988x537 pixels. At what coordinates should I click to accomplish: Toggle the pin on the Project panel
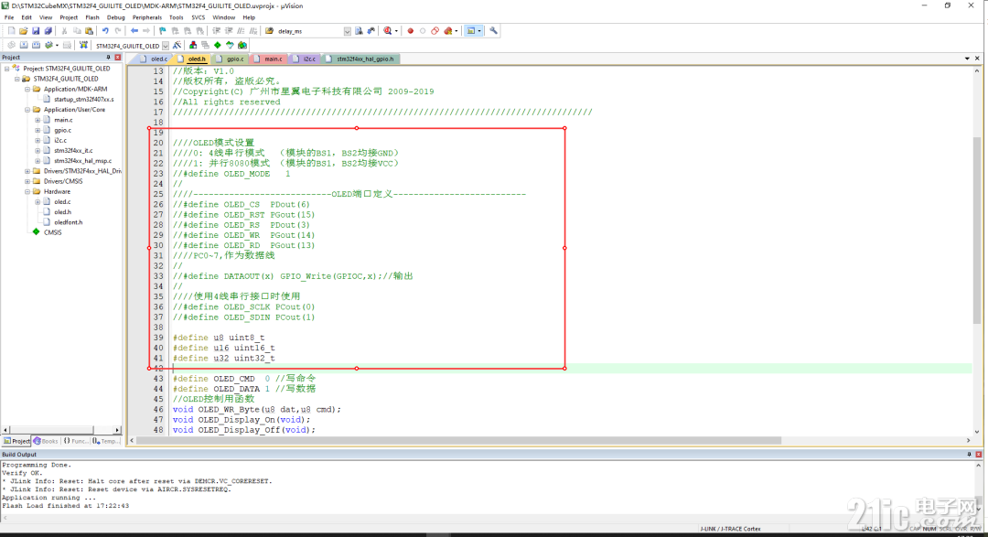pos(108,58)
